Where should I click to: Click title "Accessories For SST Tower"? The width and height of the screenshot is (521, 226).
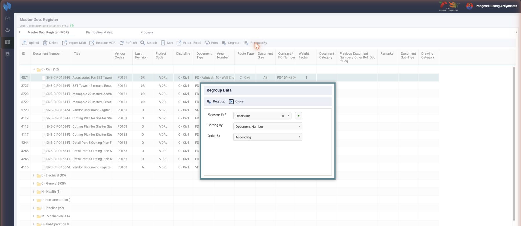tap(92, 78)
